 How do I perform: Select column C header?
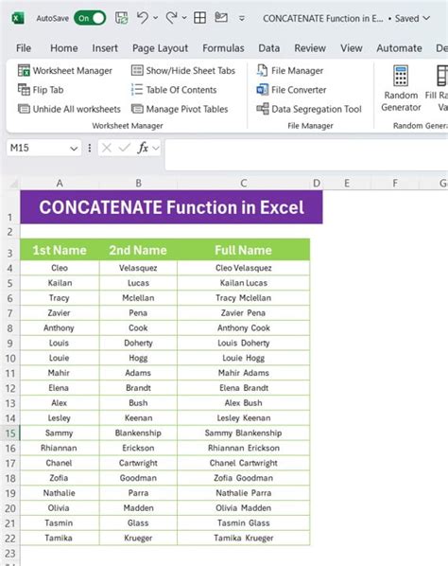(x=244, y=184)
